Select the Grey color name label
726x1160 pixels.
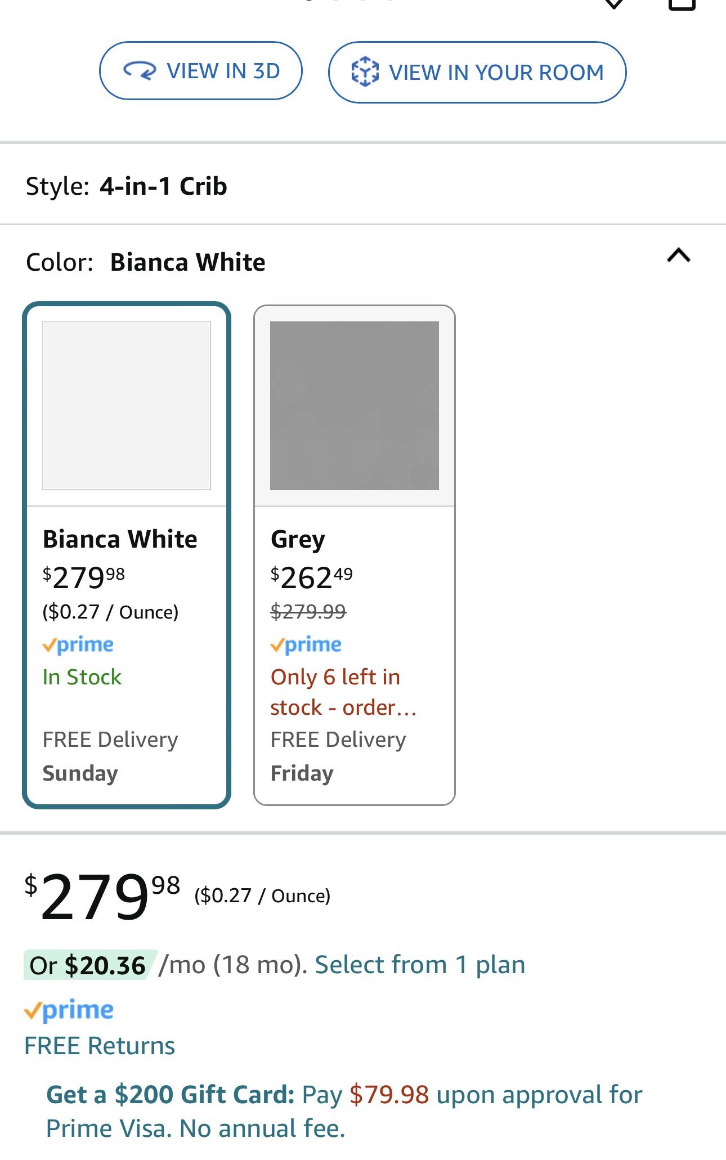298,539
